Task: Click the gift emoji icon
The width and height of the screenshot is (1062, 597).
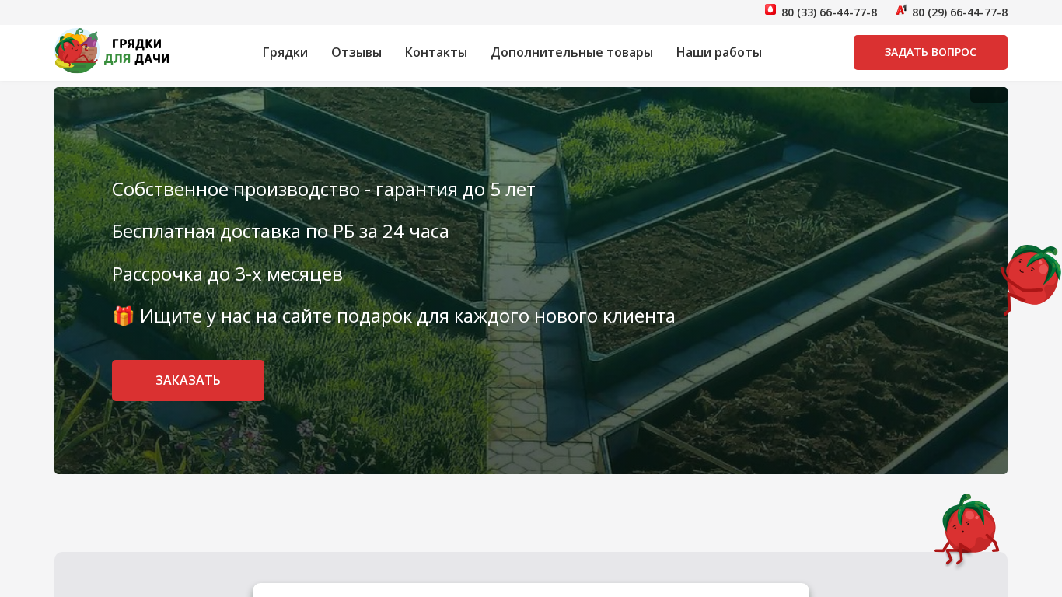Action: coord(123,316)
